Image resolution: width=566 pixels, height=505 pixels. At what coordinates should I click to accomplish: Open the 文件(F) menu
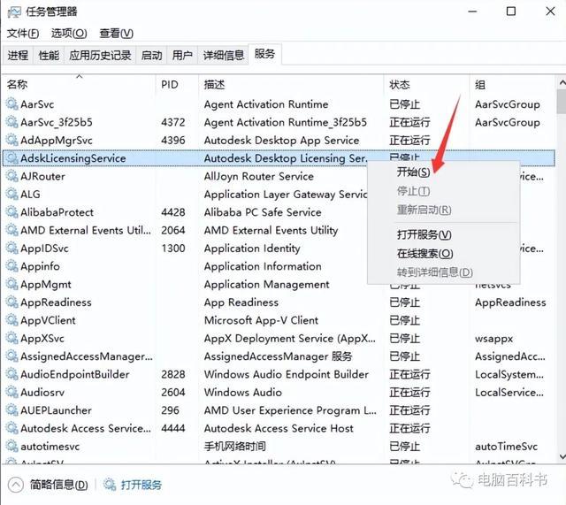[23, 34]
